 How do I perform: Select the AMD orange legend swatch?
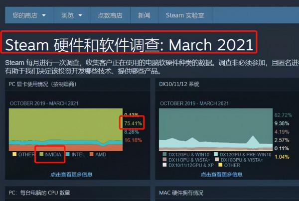coord(92,154)
